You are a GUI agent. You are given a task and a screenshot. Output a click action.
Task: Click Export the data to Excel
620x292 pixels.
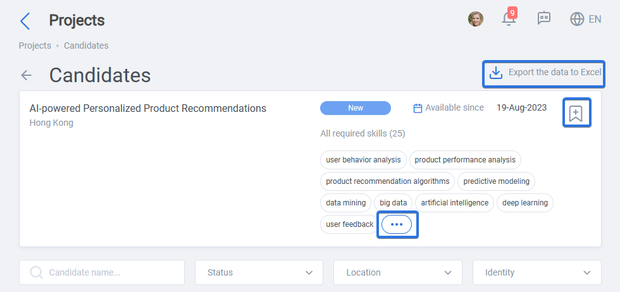point(543,73)
